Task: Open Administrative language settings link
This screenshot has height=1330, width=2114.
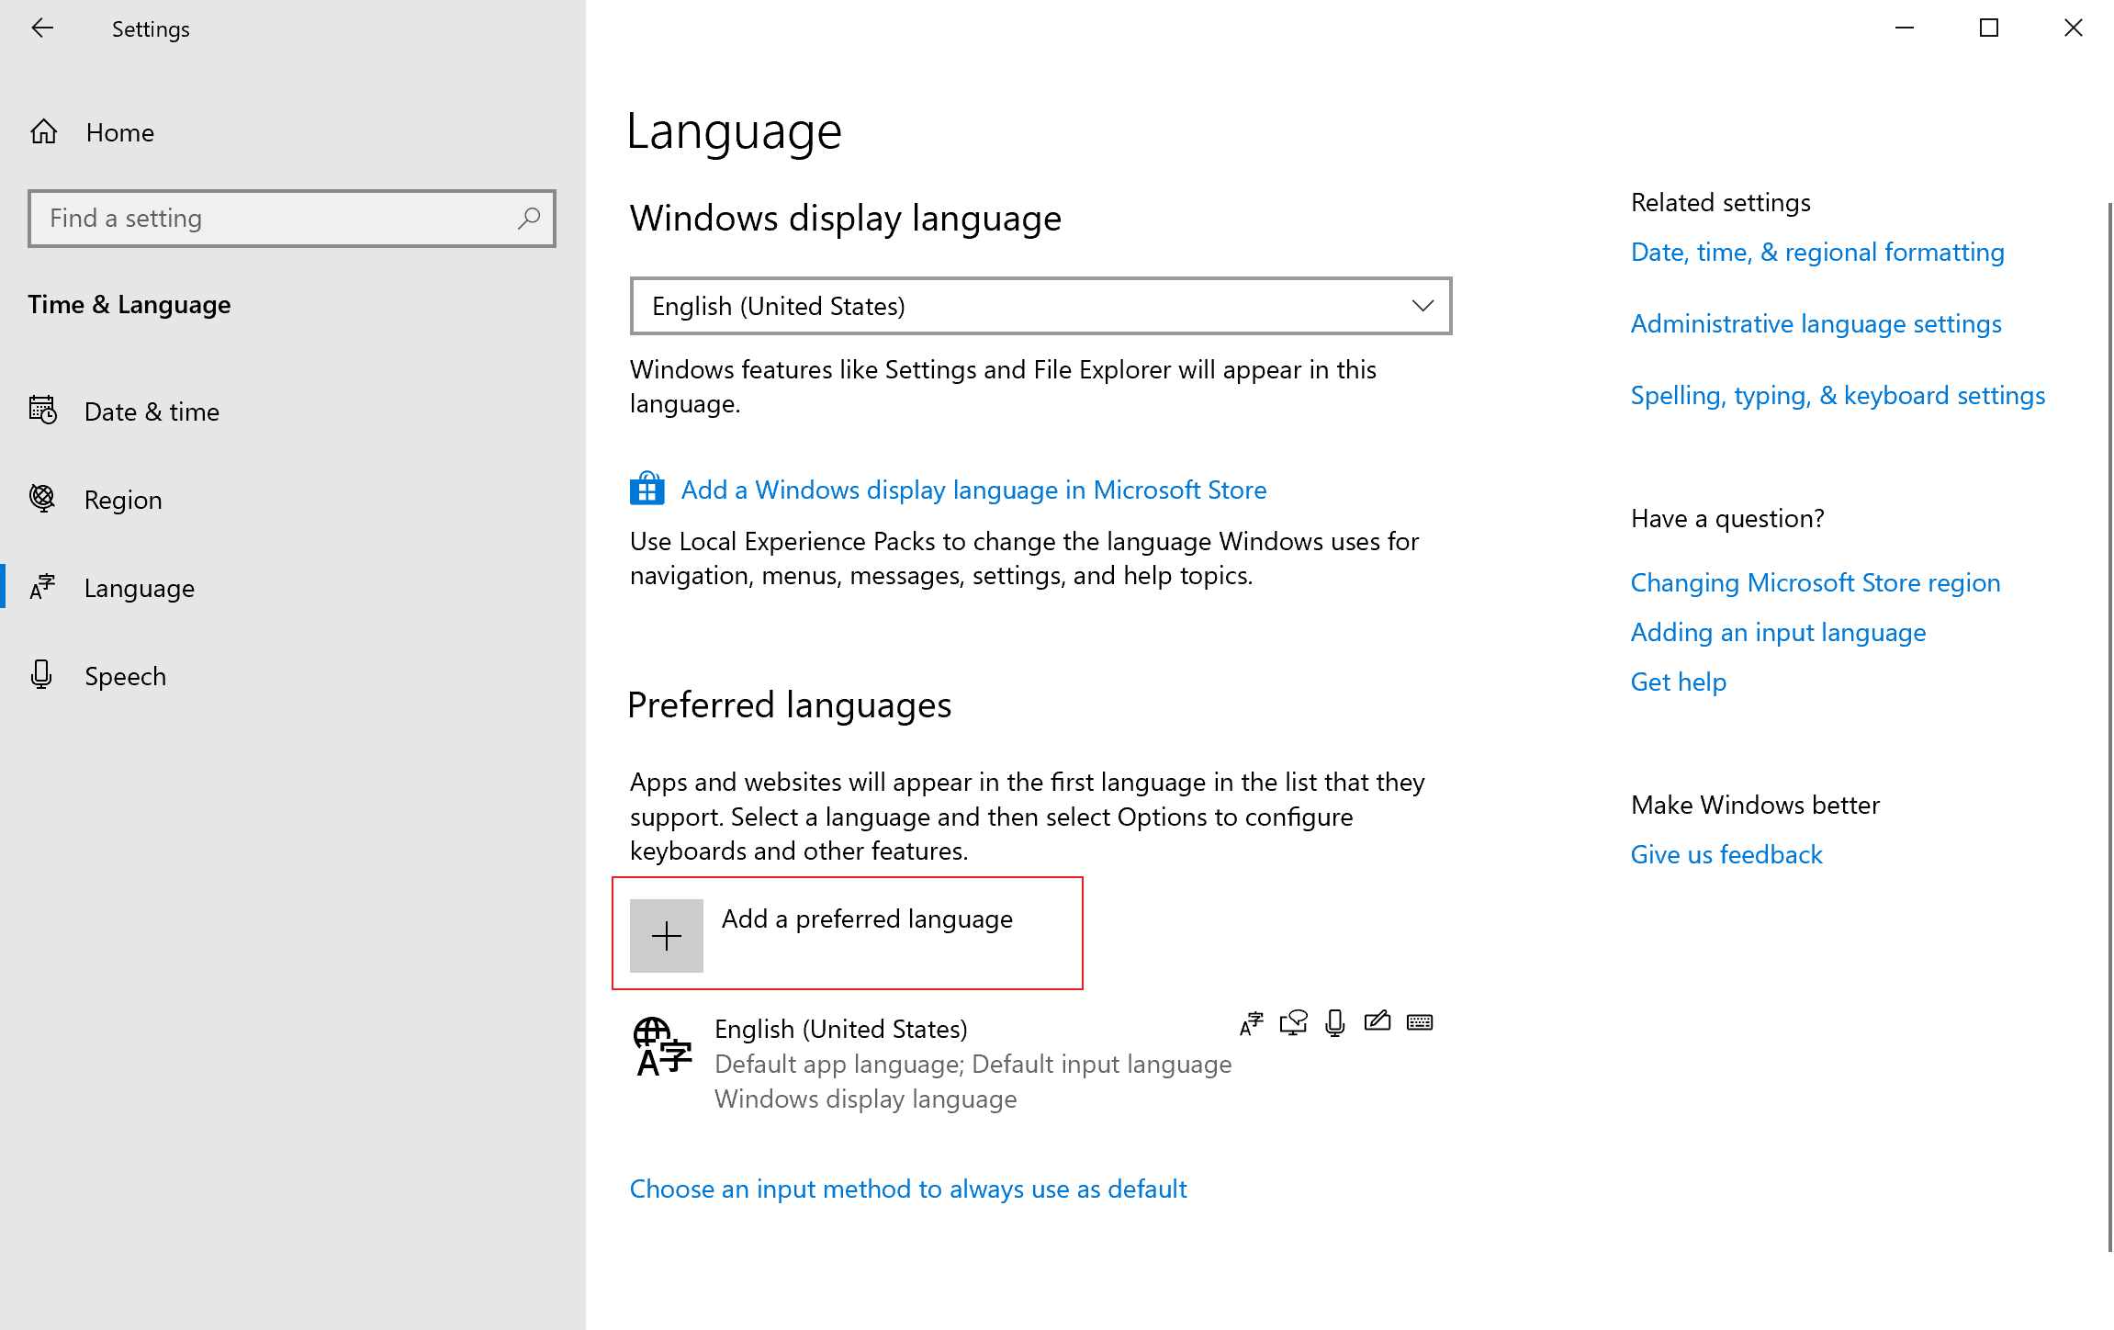Action: coord(1816,323)
